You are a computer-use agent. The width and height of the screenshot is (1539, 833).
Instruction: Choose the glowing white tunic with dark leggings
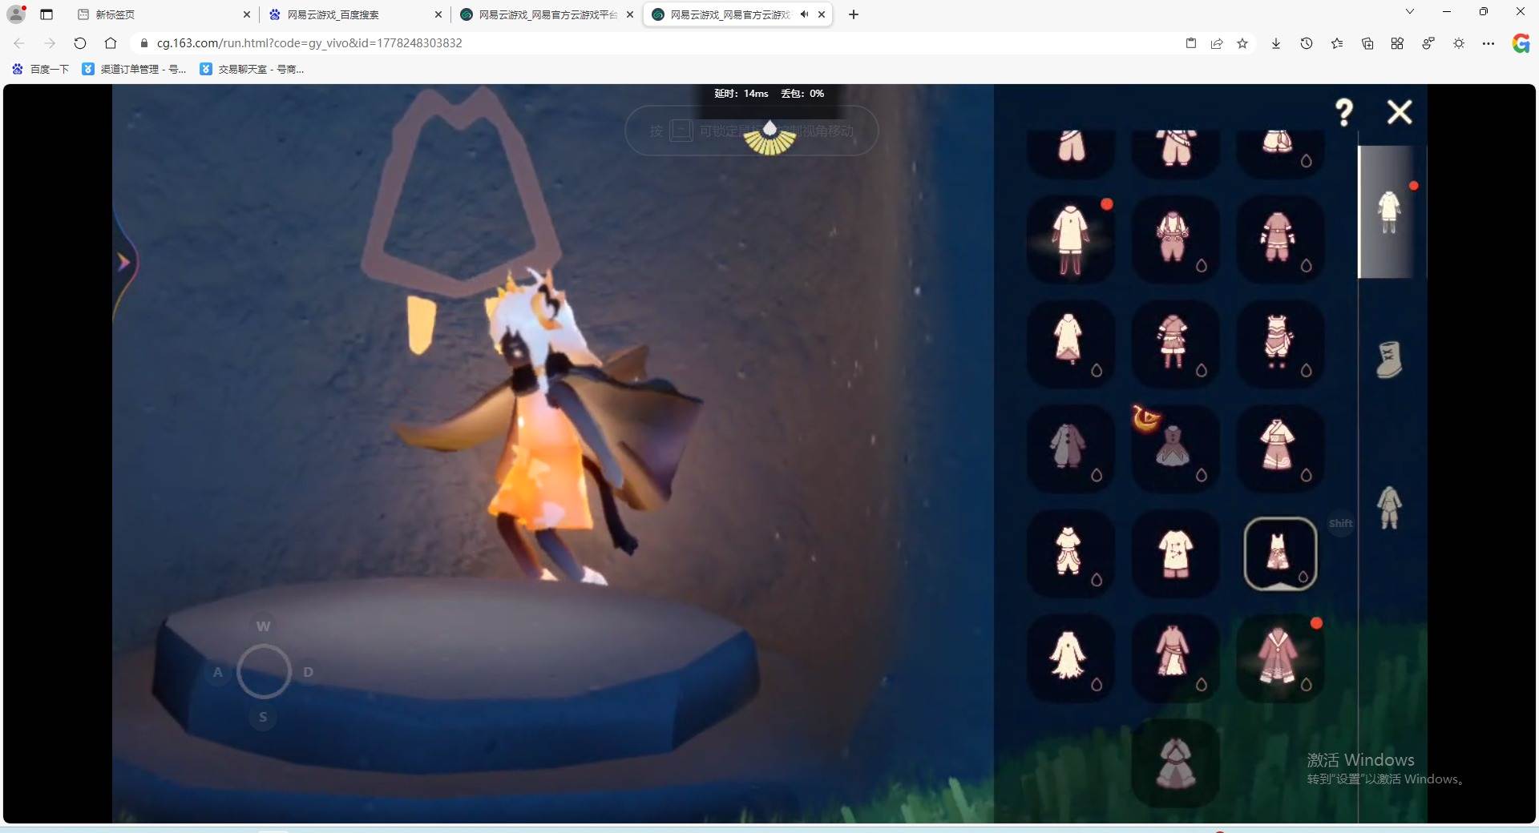coord(1071,239)
